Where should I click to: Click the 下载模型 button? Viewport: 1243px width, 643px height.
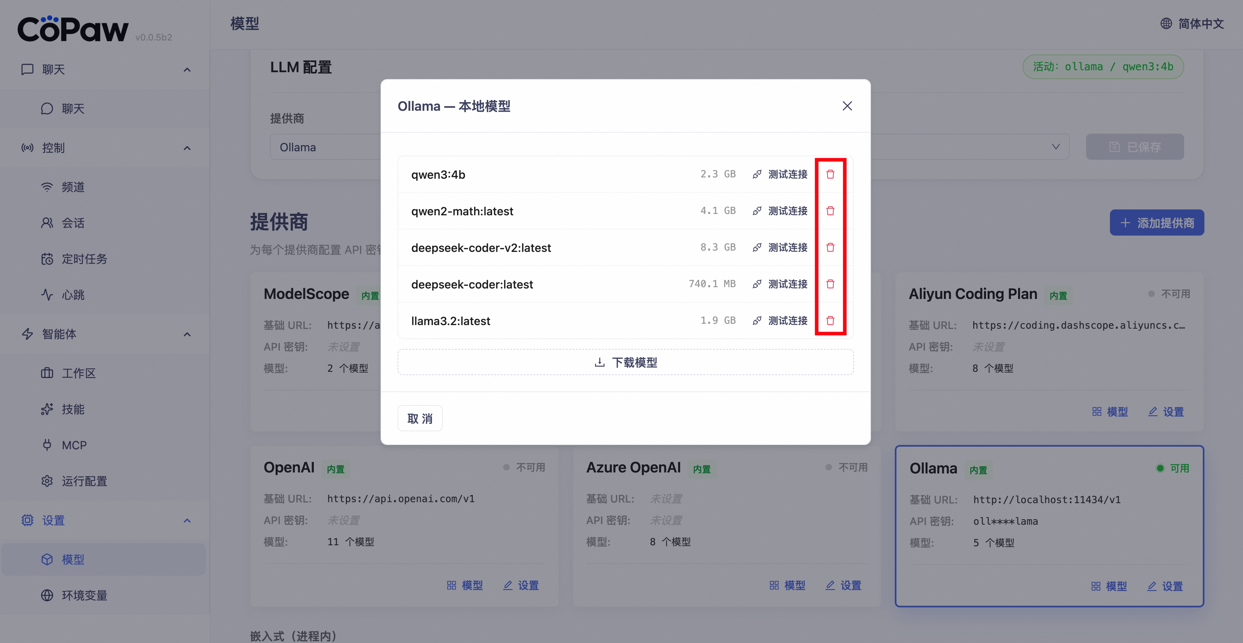(625, 362)
